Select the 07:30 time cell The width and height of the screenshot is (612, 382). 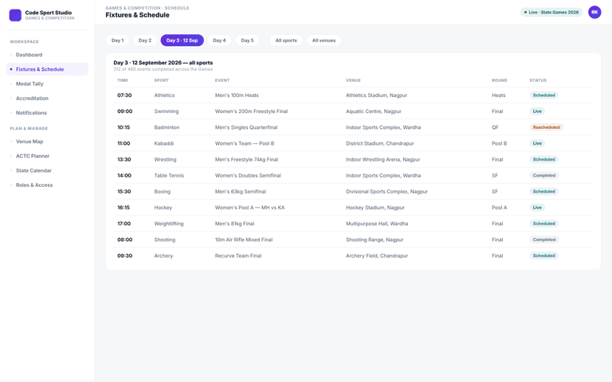124,95
